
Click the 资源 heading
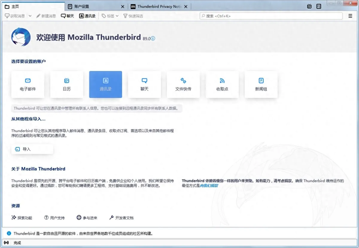[x=16, y=206]
